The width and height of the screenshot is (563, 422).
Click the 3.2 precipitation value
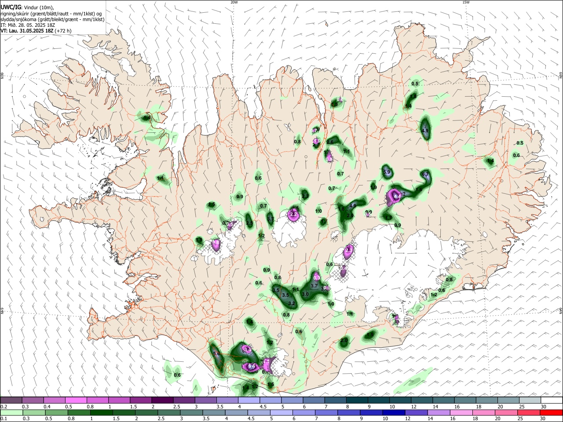(x=291, y=303)
